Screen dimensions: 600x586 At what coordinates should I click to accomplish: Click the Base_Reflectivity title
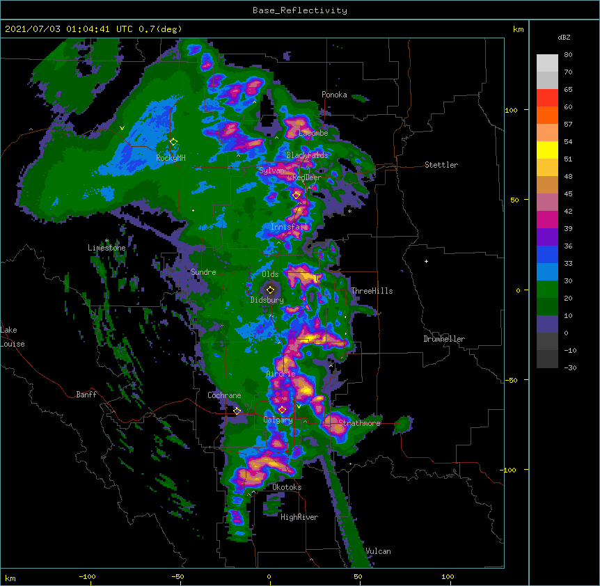click(x=300, y=10)
